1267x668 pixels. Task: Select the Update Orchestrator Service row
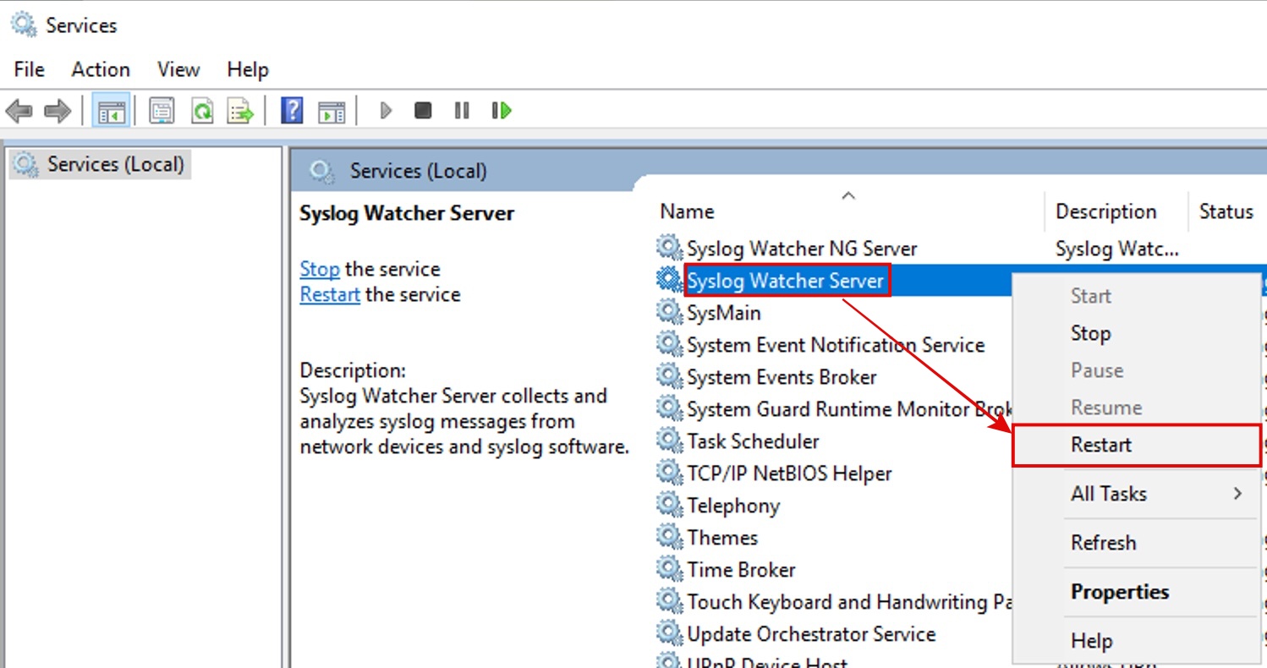point(811,634)
